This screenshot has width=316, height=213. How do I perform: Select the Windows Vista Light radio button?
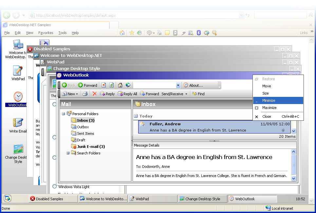point(54,186)
